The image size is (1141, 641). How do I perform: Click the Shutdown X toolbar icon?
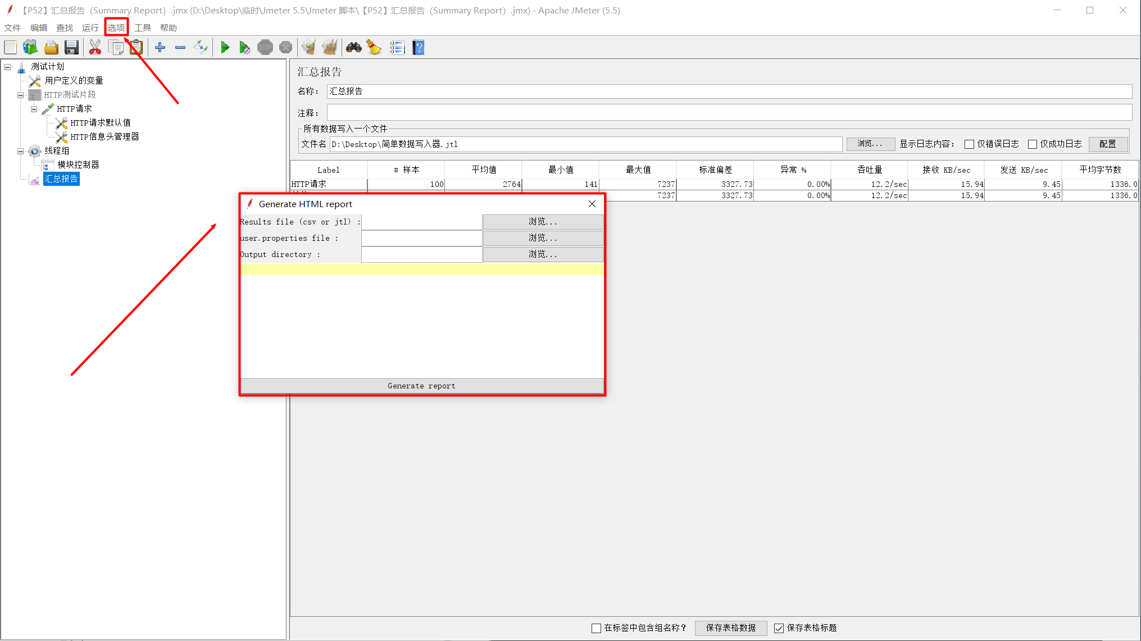pos(285,48)
